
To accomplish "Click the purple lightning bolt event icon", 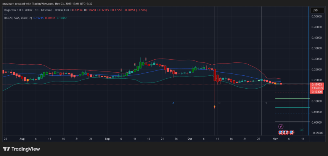I will (281, 126).
